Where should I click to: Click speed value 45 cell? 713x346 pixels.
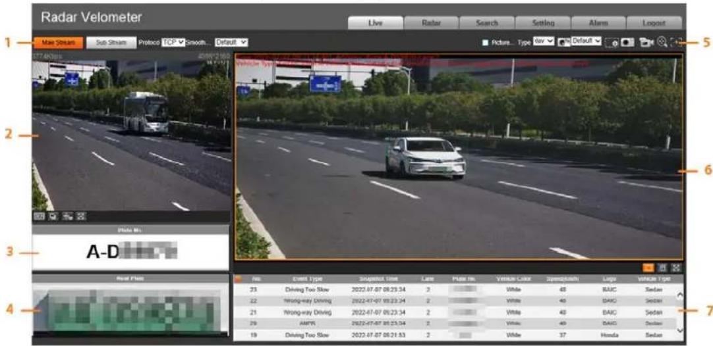click(563, 289)
